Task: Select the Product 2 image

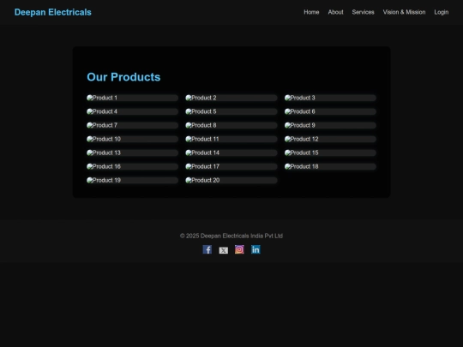Action: pos(231,98)
